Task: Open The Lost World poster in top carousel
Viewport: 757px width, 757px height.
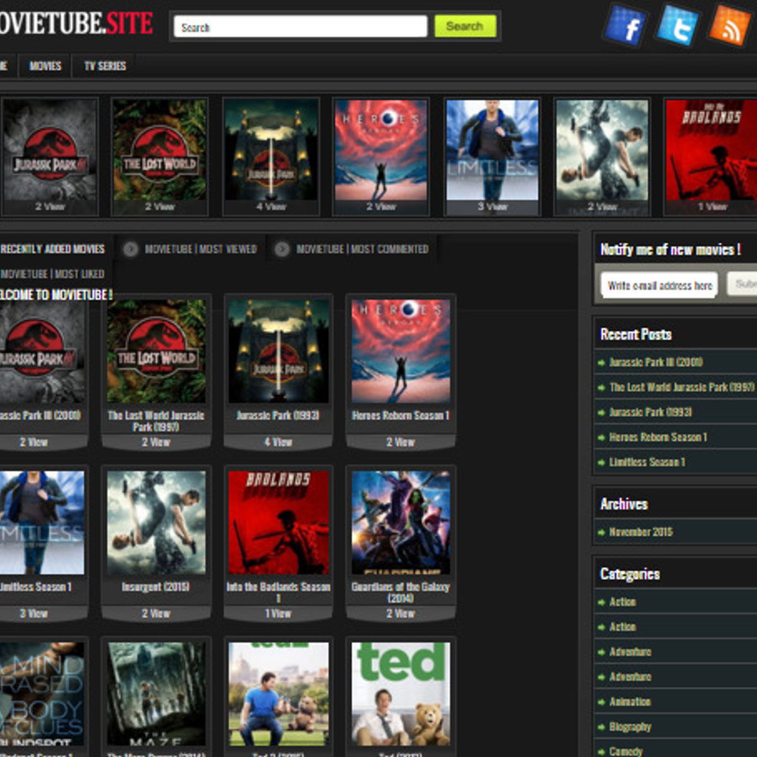Action: (160, 150)
